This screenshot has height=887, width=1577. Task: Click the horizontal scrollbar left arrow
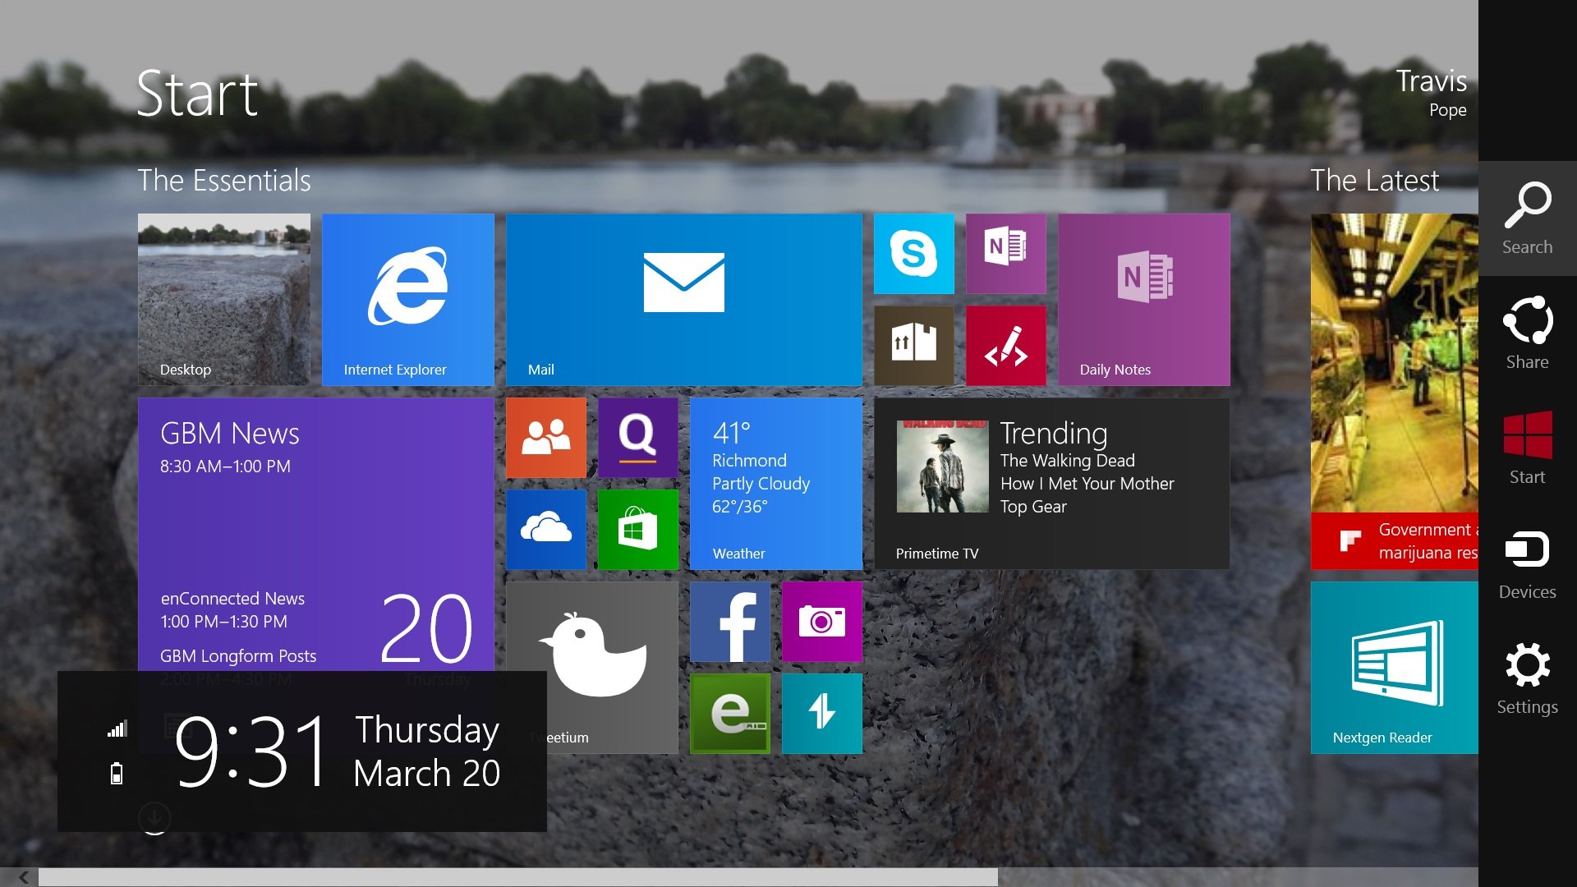(x=23, y=877)
